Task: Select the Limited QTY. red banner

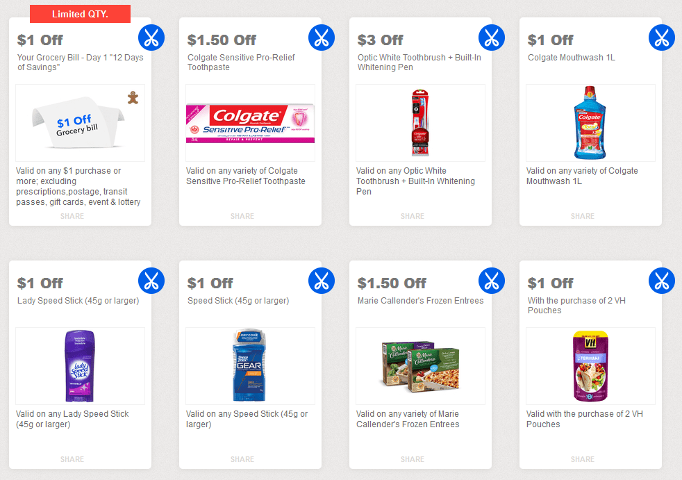Action: (80, 14)
